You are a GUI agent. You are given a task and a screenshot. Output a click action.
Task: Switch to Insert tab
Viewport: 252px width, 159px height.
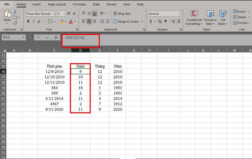[x=37, y=4]
